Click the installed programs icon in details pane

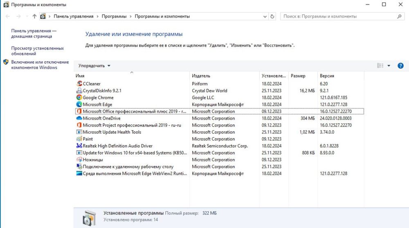[89, 218]
